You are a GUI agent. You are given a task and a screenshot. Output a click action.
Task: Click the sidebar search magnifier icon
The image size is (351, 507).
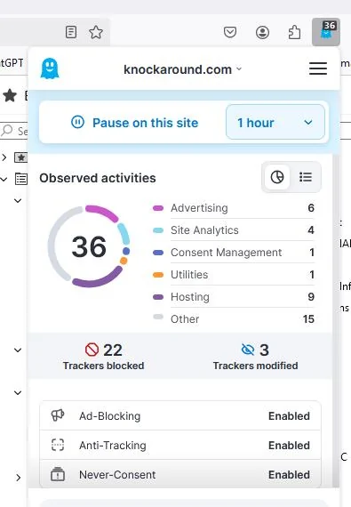pyautogui.click(x=7, y=130)
